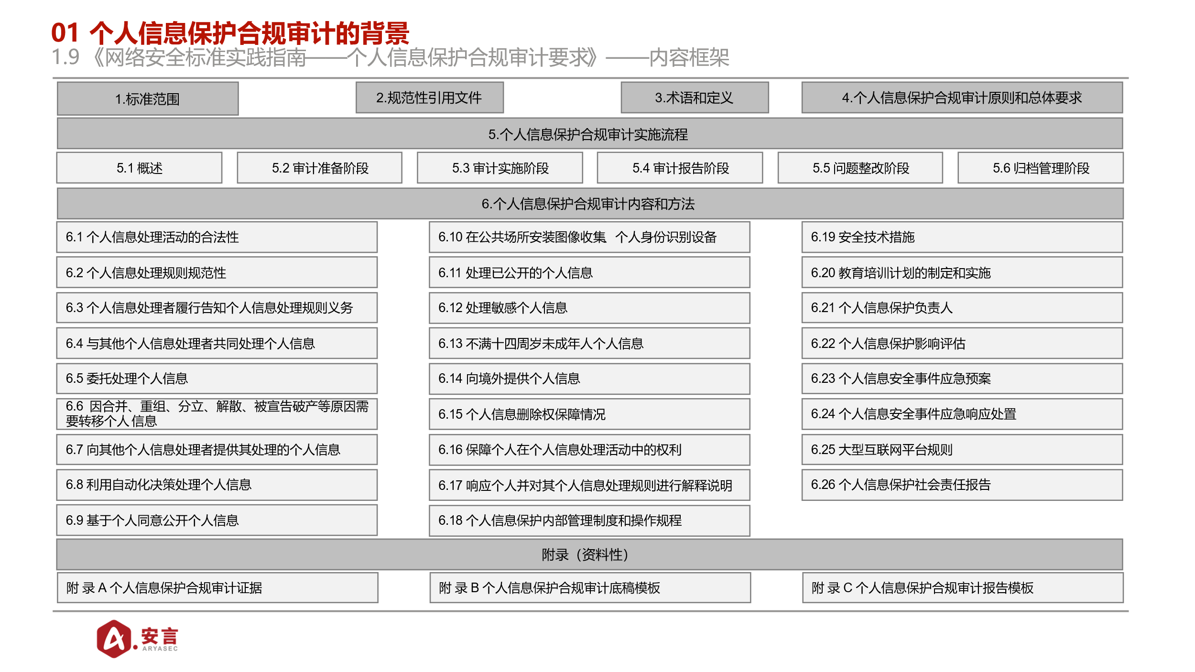Click the 5.6 归档管理阶段 box
The image size is (1195, 672).
(1041, 168)
